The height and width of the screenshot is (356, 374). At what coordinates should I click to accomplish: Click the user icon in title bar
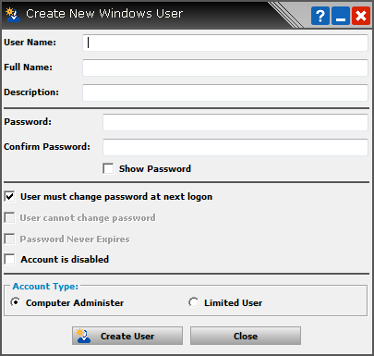click(x=13, y=15)
